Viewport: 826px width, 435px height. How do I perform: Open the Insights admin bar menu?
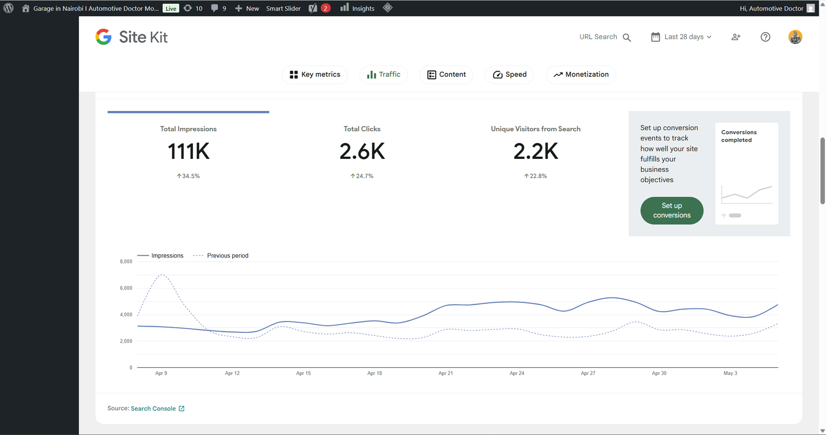point(357,8)
